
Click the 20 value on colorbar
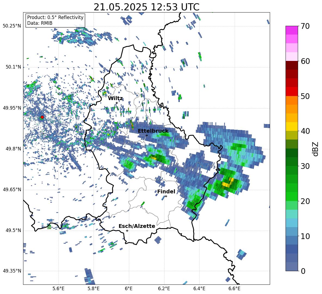(x=305, y=201)
